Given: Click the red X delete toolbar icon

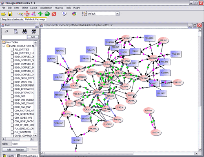Looking at the screenshot, I should (x=54, y=14).
